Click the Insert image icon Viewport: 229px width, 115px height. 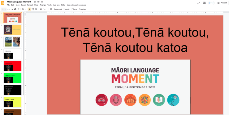coord(36,9)
